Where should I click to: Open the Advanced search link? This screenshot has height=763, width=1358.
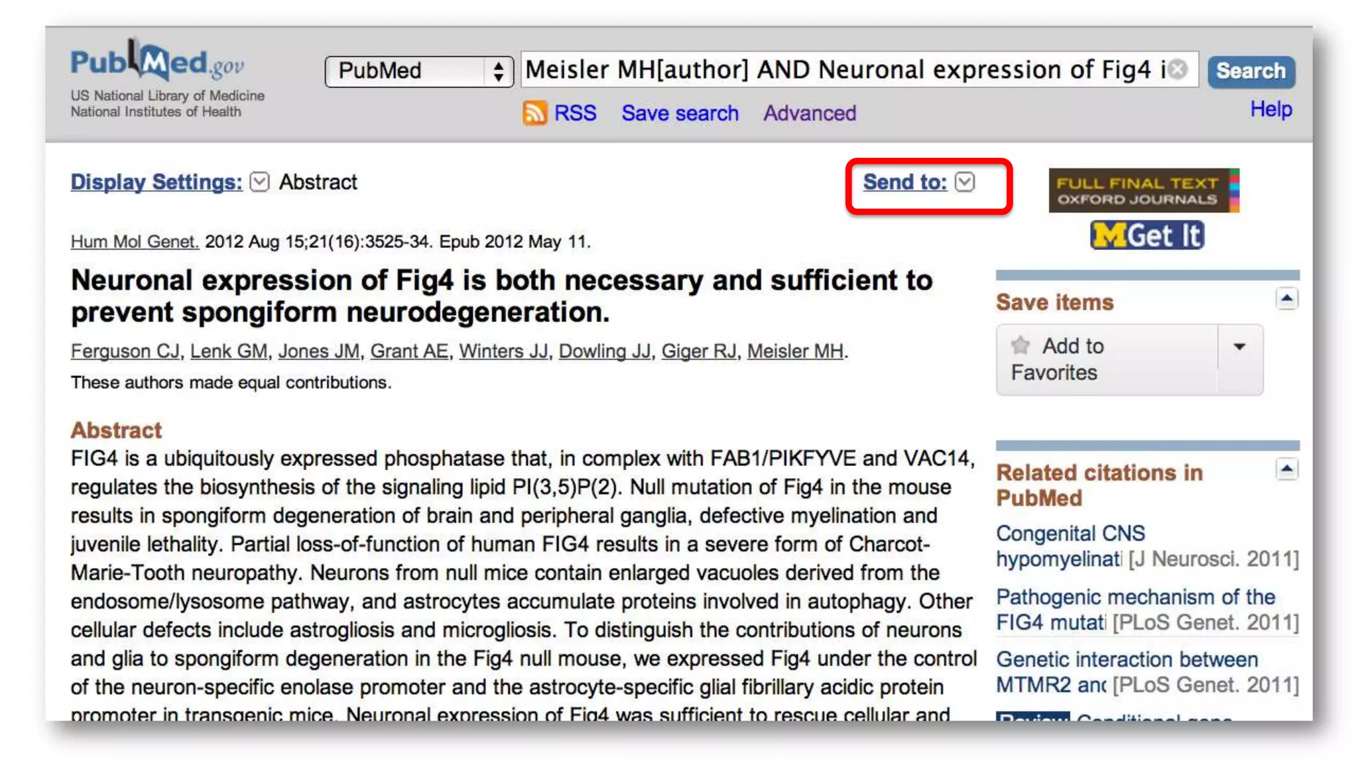click(810, 113)
